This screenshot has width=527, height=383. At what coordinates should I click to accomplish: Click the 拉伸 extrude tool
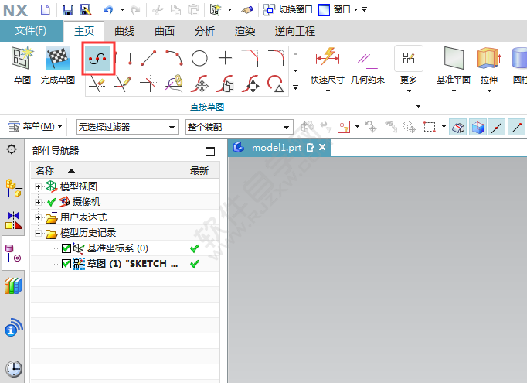coord(489,65)
